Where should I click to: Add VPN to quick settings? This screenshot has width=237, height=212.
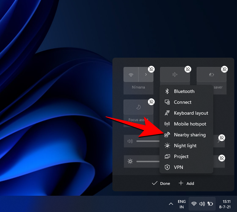[x=178, y=167]
